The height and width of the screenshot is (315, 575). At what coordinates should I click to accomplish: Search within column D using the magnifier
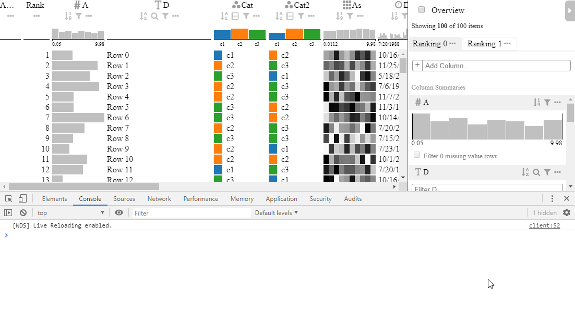click(155, 16)
